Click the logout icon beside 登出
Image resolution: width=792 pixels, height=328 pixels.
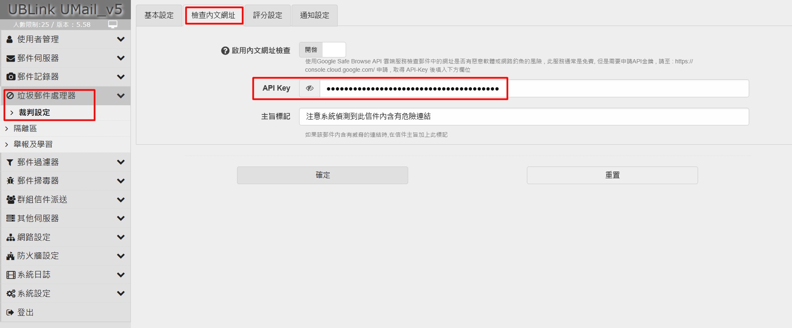point(10,312)
